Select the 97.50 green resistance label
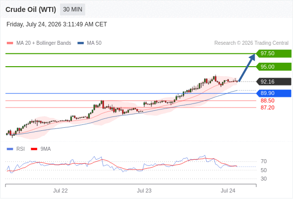The height and width of the screenshot is (199, 293). pos(274,54)
